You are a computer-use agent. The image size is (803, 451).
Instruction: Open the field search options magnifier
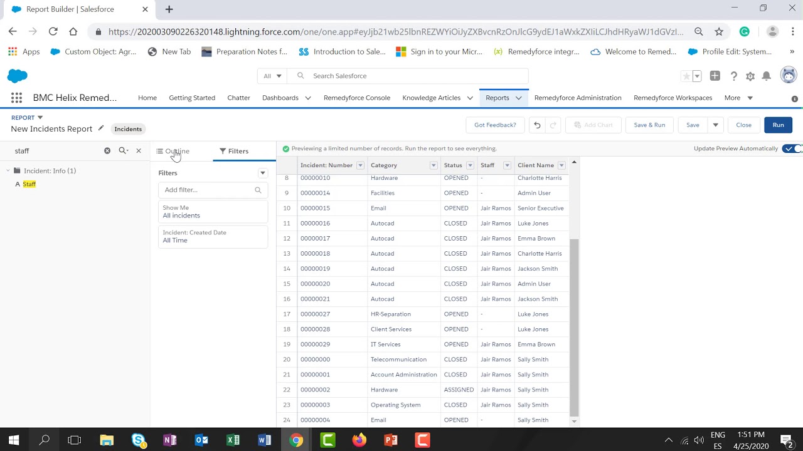[123, 151]
